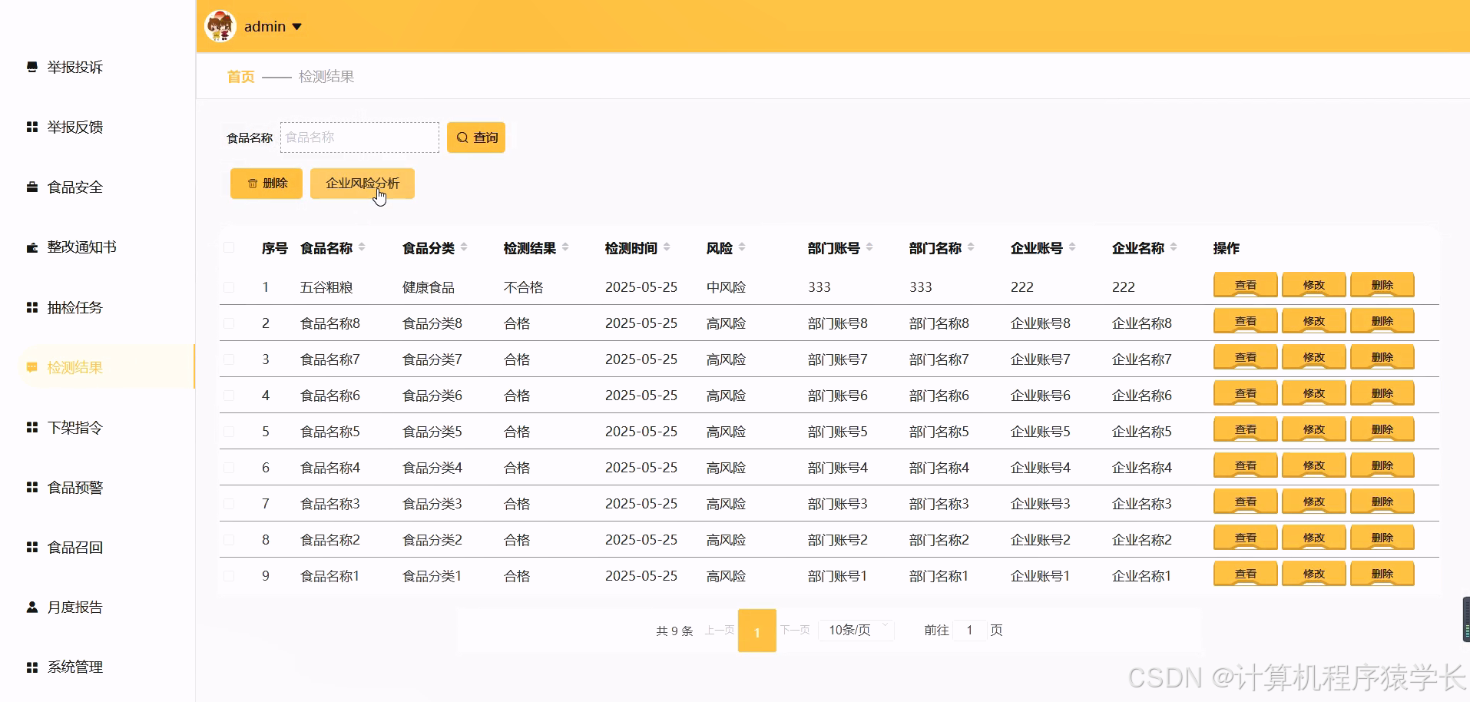
Task: Select the 食品安全 sidebar icon
Action: coord(31,187)
